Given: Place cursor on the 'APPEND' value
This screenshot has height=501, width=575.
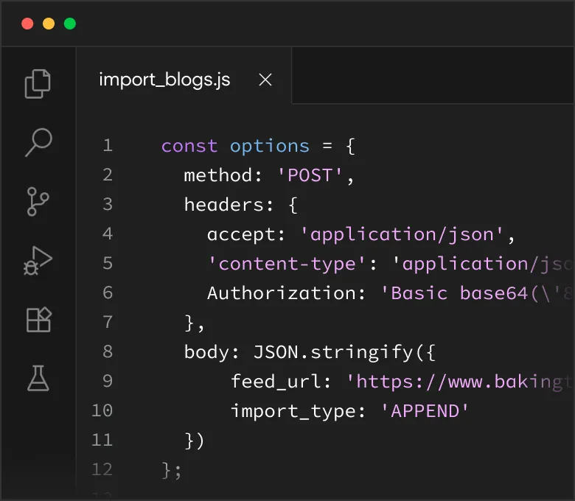Looking at the screenshot, I should point(425,411).
